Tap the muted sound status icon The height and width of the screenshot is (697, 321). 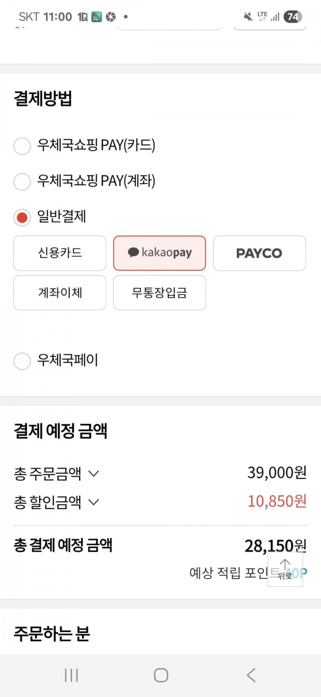click(248, 17)
